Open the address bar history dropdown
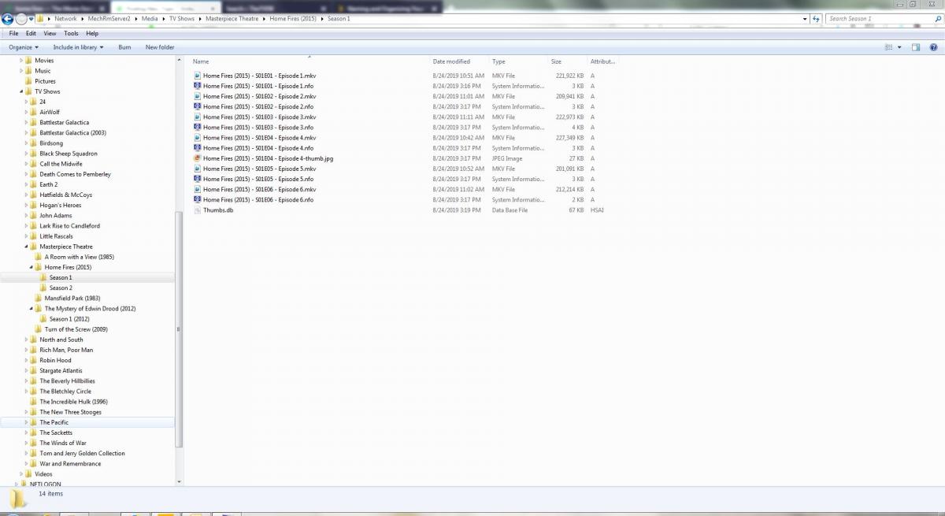 point(806,19)
